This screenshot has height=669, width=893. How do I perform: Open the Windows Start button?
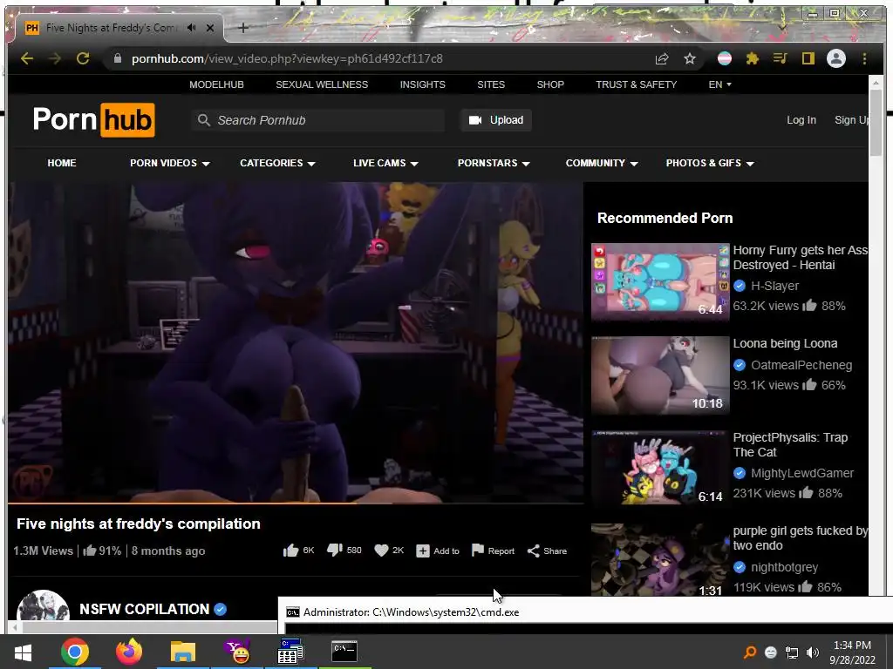23,652
